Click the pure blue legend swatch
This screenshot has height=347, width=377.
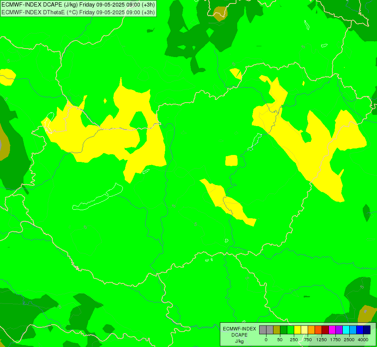click(x=360, y=330)
